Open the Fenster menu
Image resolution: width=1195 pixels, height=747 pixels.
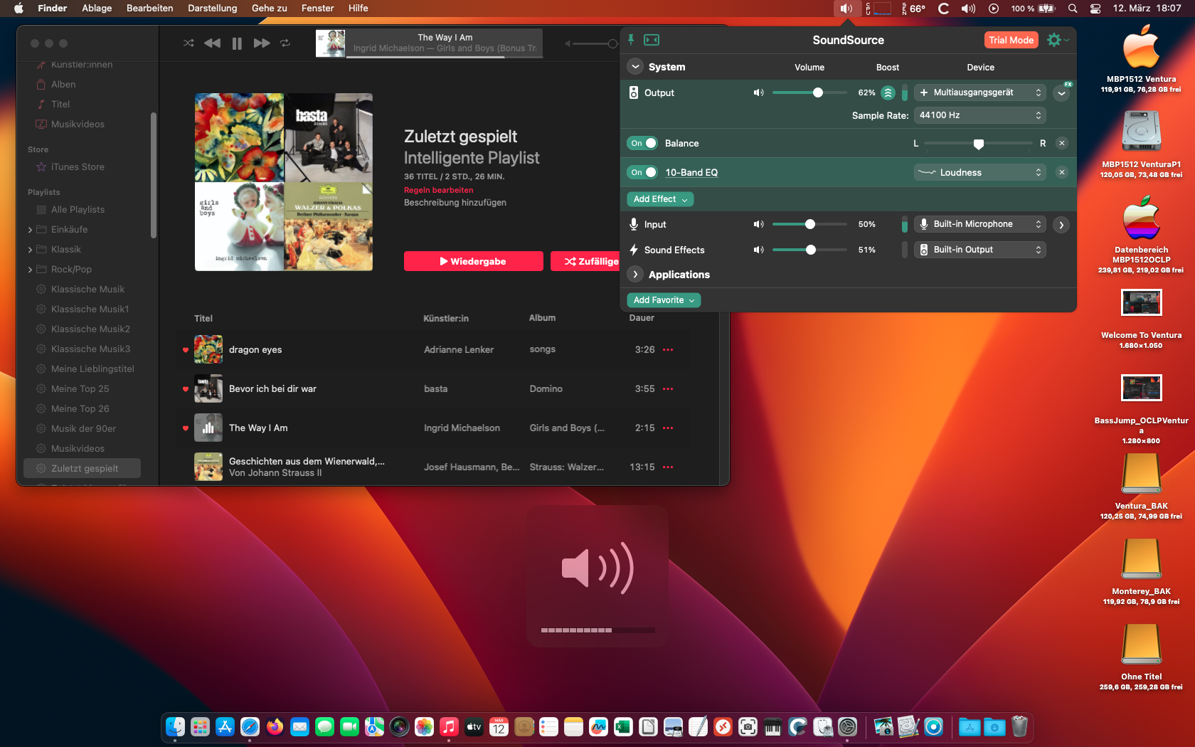tap(318, 9)
